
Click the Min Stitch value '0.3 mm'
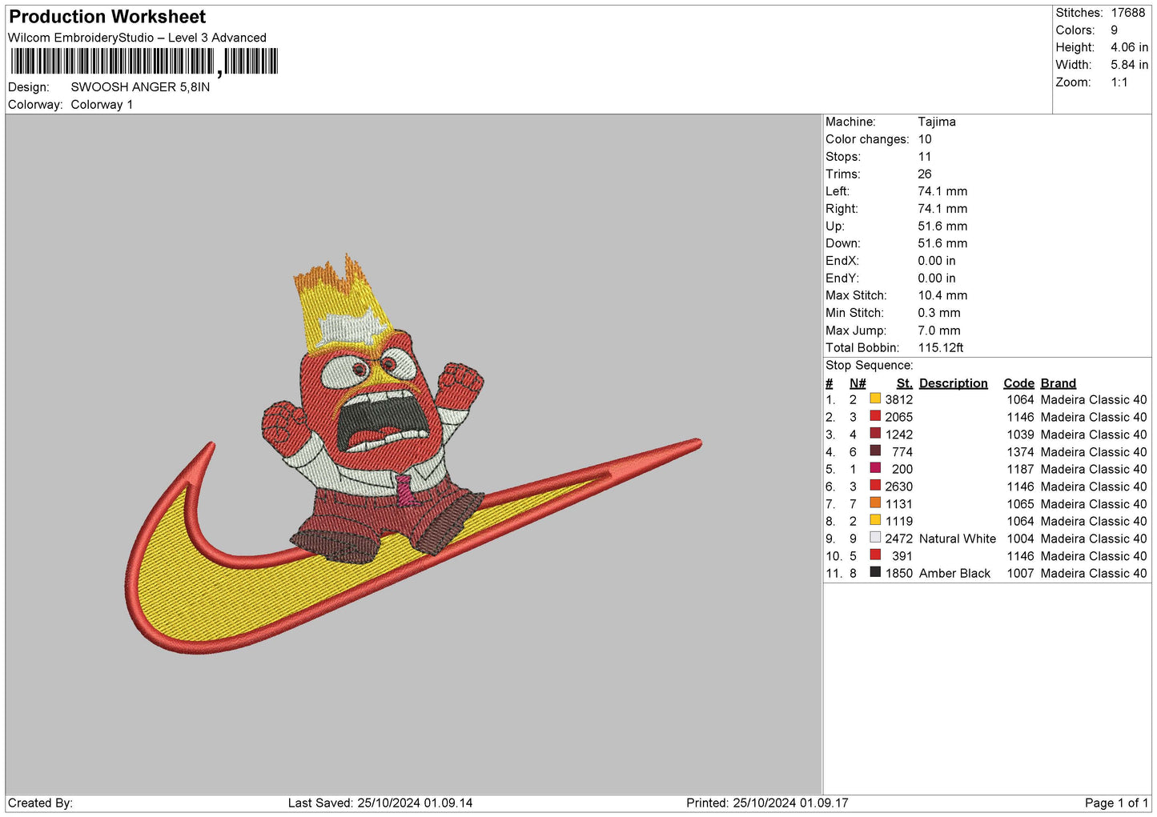[939, 313]
